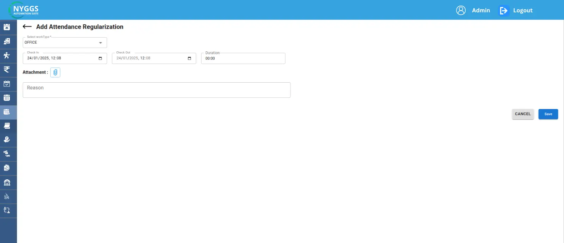Expand the Select workType dropdown
The image size is (564, 243).
pos(65,43)
